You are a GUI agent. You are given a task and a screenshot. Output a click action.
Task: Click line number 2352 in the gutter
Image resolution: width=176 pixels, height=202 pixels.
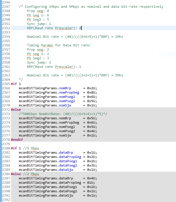coord(6,28)
